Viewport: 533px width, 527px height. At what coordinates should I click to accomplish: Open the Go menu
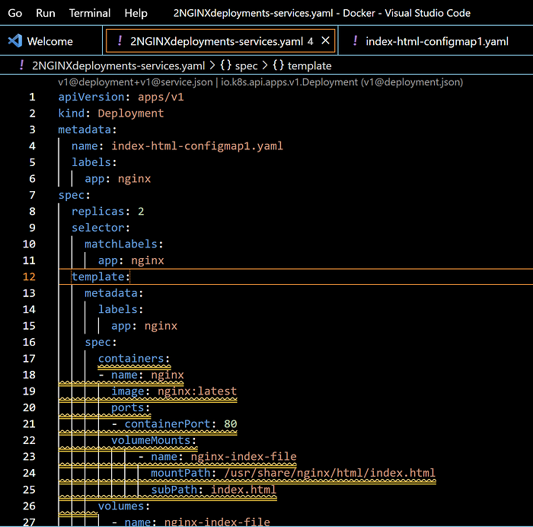click(15, 13)
